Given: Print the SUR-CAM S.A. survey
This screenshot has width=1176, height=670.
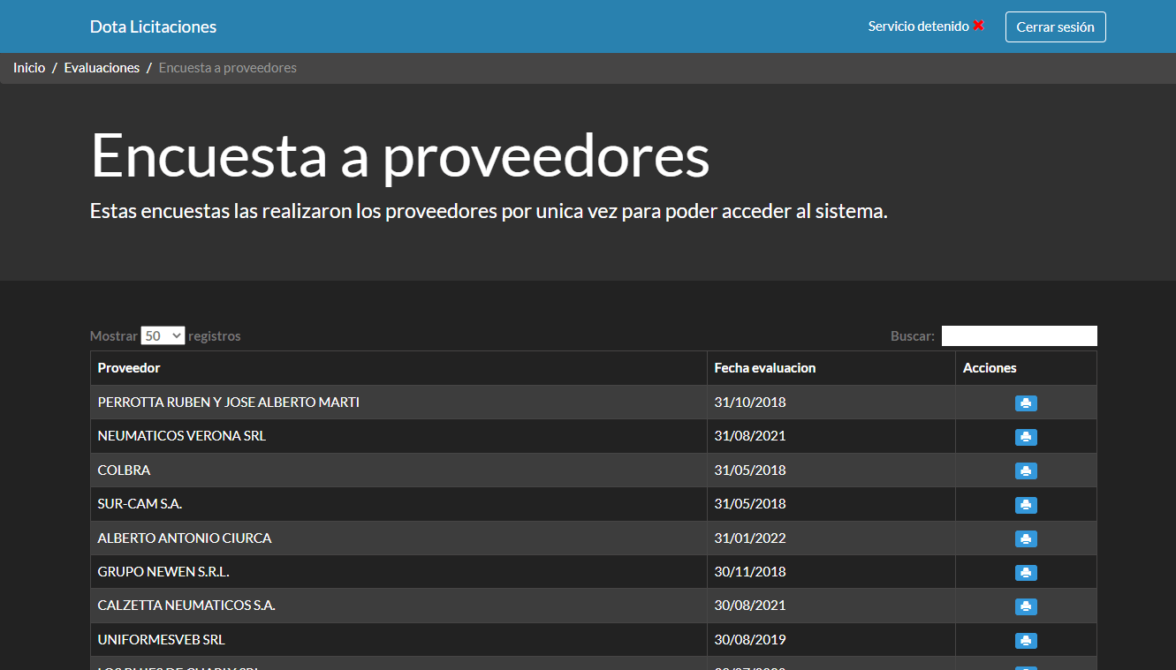Looking at the screenshot, I should (1025, 505).
